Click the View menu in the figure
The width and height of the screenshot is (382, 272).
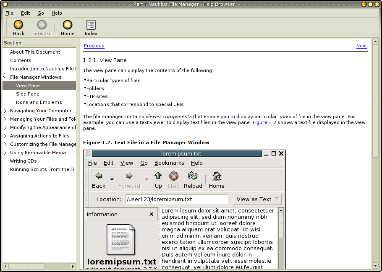pyautogui.click(x=127, y=163)
